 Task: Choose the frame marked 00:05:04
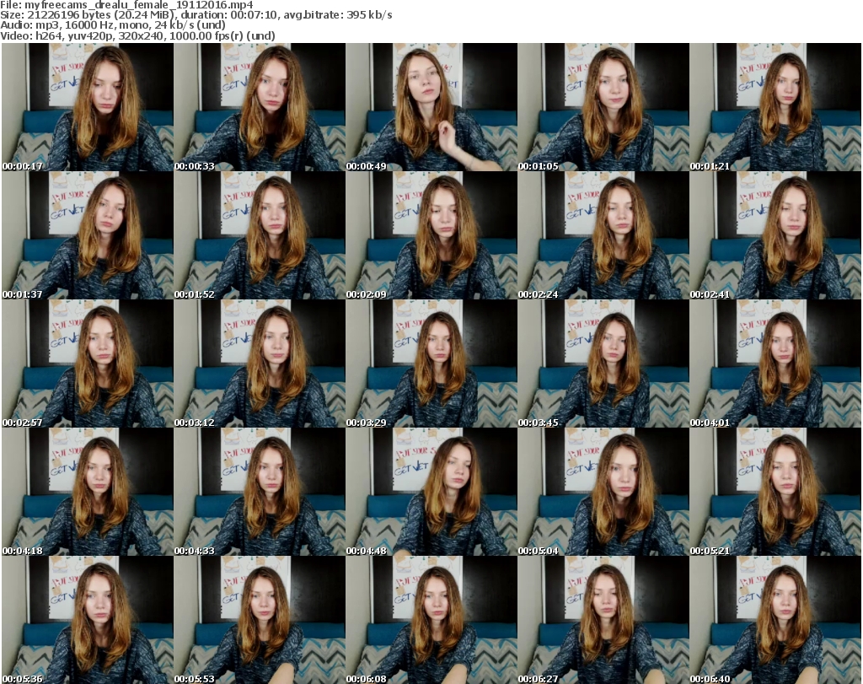pyautogui.click(x=603, y=492)
